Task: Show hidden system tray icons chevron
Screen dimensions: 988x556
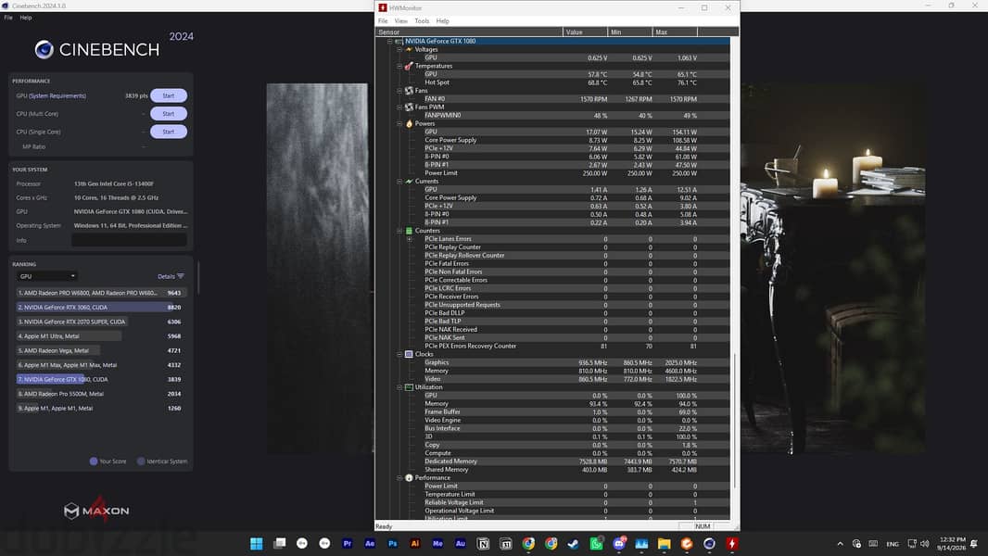Action: pos(840,543)
